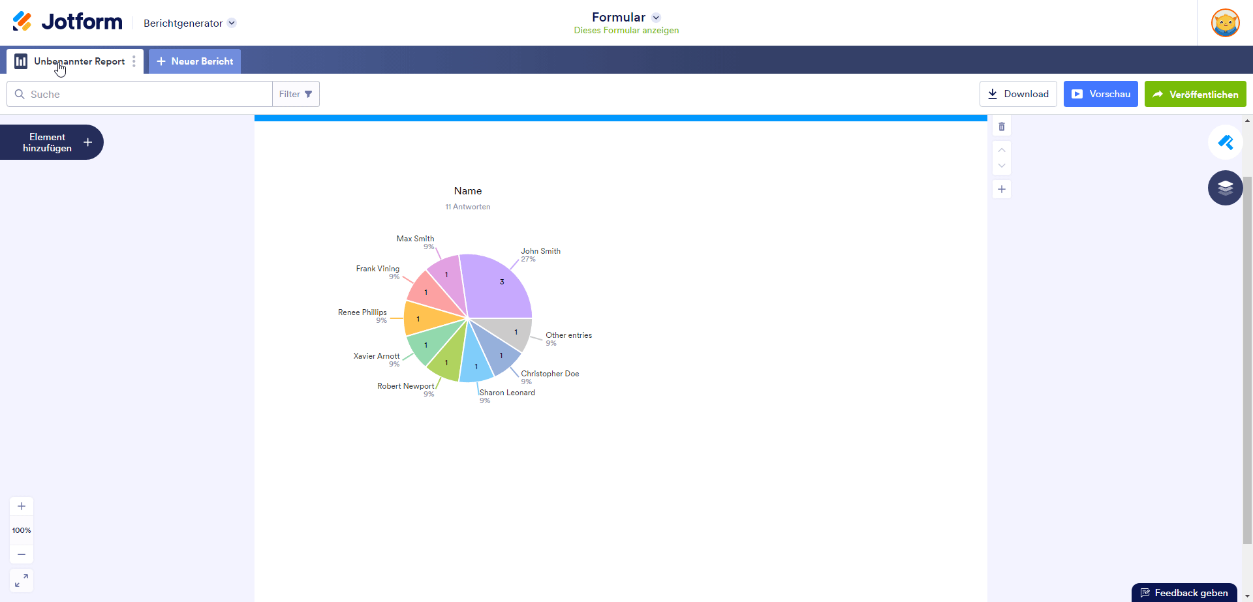The image size is (1253, 602).
Task: Create a new report with Neuer Bericht
Action: 194,61
